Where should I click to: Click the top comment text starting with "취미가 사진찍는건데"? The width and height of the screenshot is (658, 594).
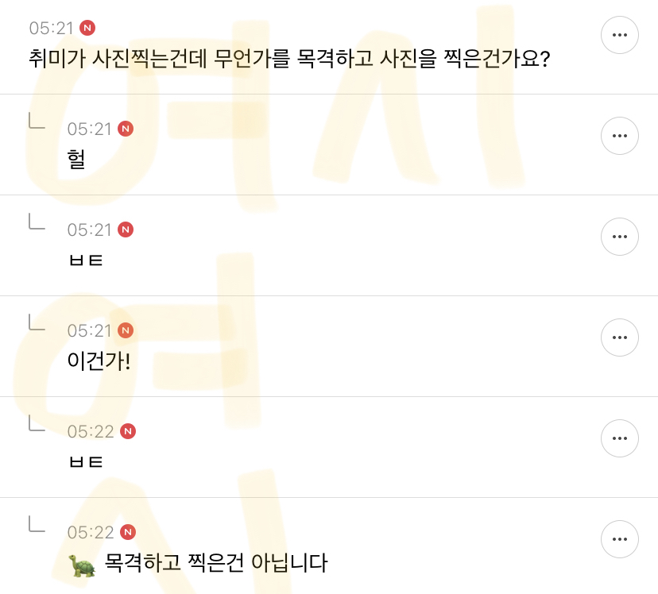point(289,59)
